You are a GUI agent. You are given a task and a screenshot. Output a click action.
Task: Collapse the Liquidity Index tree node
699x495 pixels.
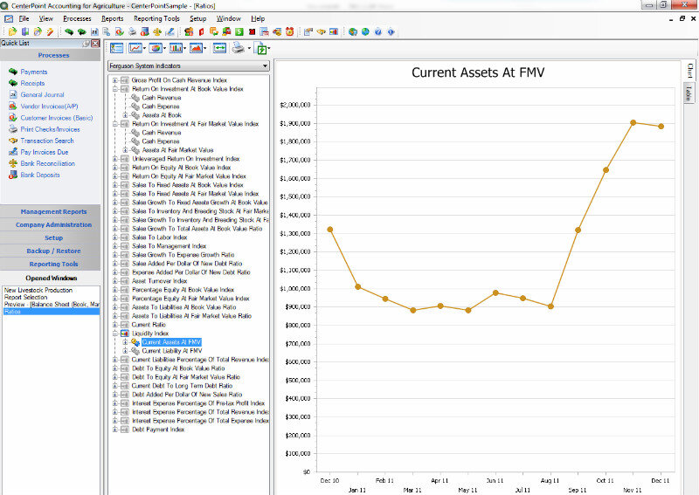[114, 333]
